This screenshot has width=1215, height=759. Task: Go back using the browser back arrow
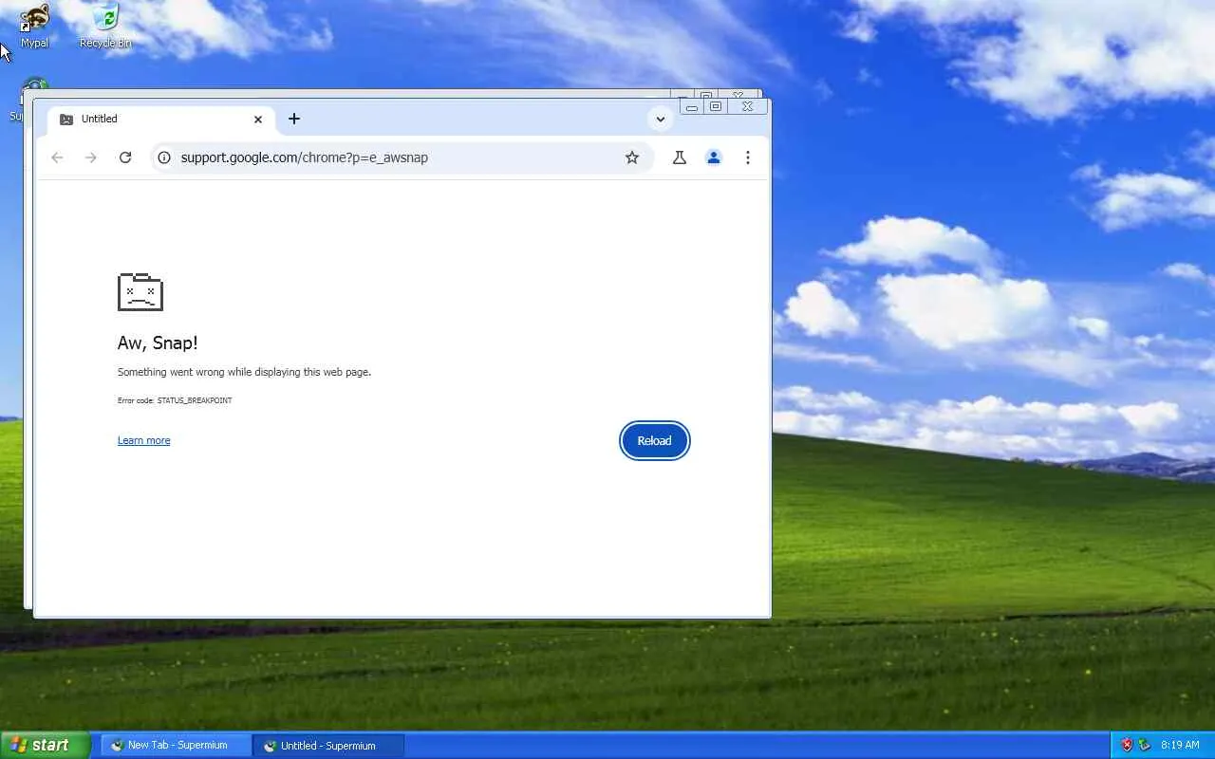click(57, 157)
